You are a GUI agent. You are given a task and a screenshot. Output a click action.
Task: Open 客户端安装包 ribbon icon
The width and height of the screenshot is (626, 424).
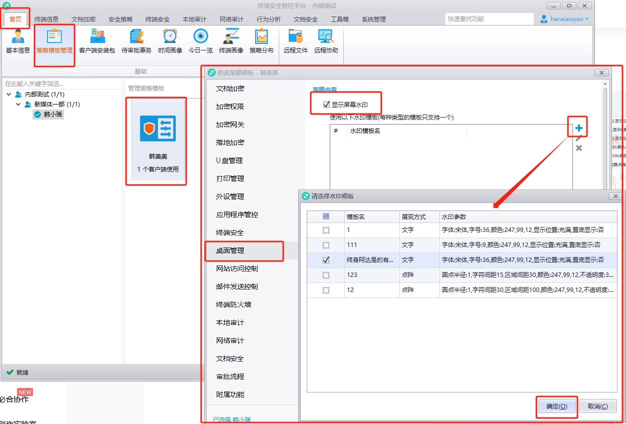point(97,42)
